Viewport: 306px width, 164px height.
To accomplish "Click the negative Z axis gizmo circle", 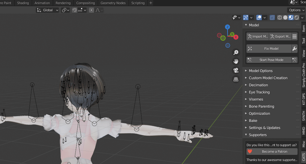I will click(228, 45).
